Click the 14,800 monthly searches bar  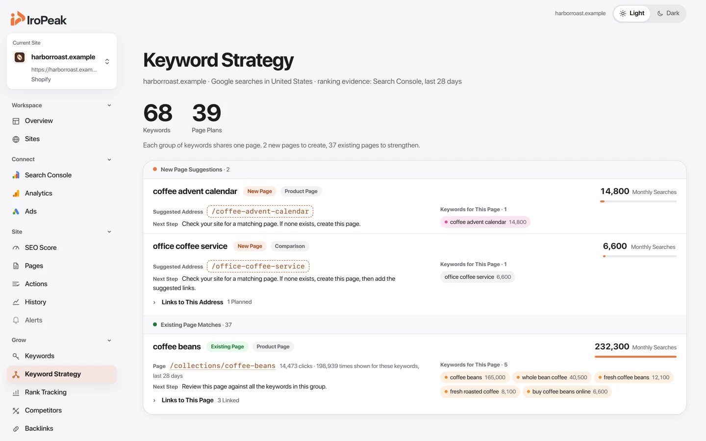[x=638, y=201]
